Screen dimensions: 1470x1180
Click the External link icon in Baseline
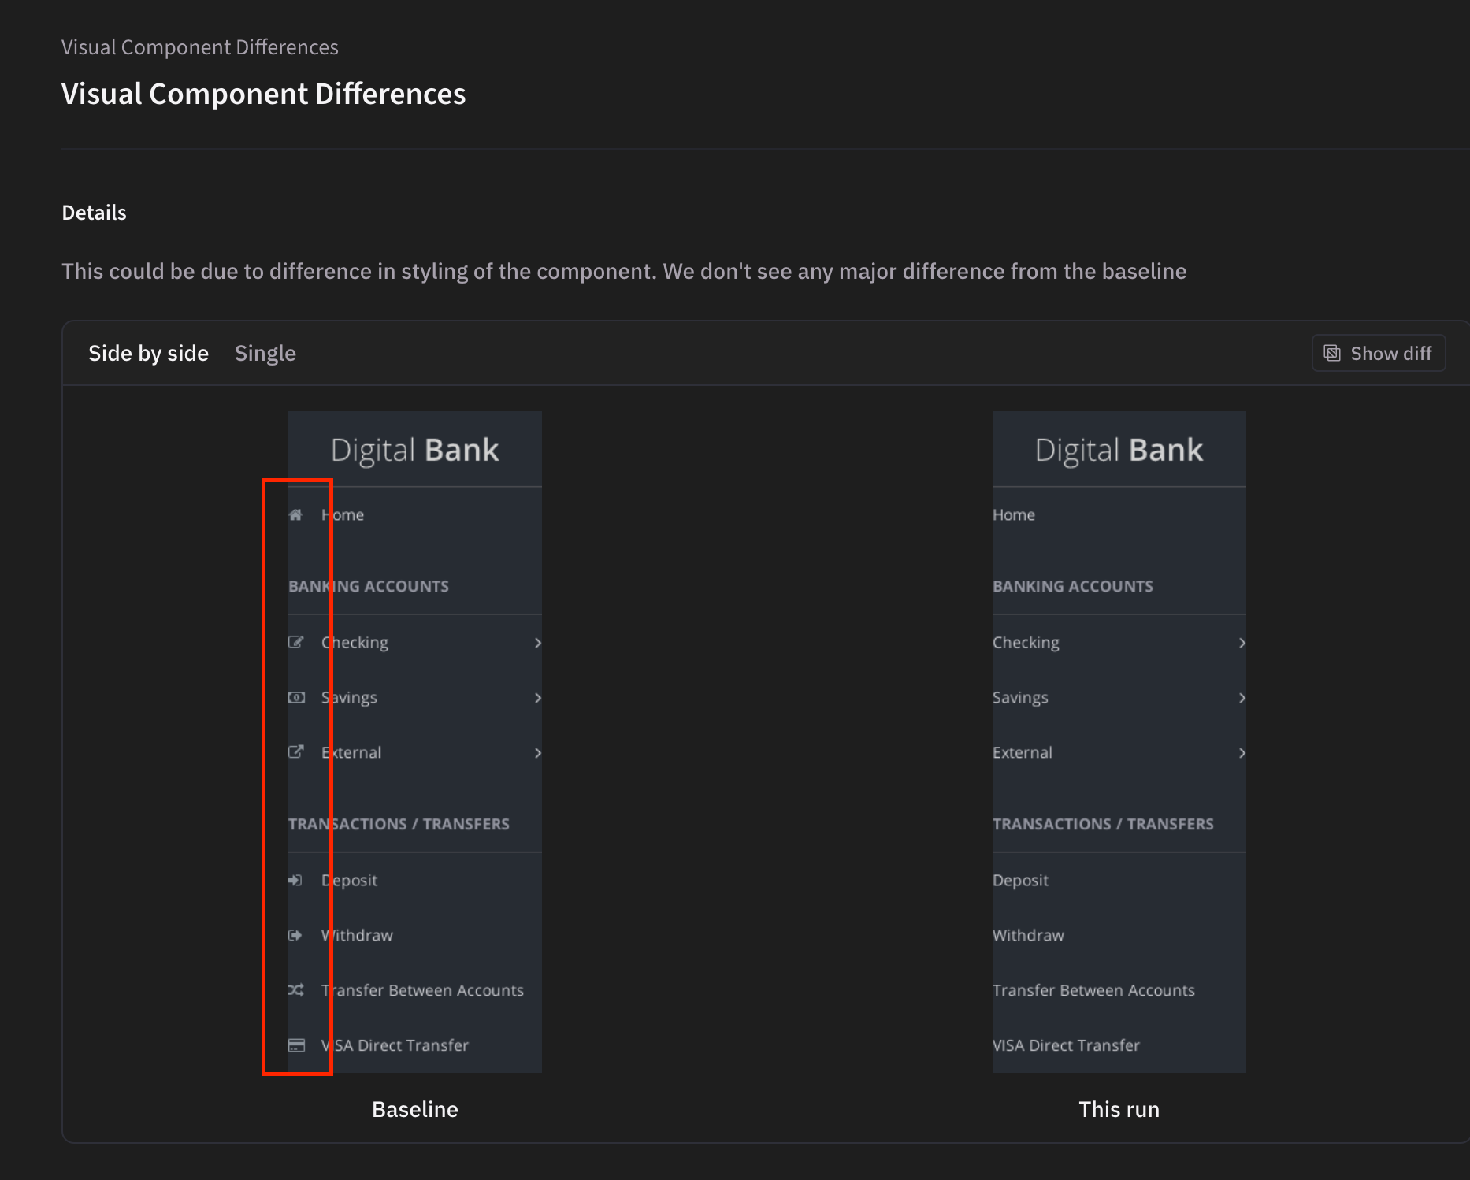(x=295, y=752)
